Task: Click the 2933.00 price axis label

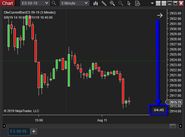Action: pos(175,13)
